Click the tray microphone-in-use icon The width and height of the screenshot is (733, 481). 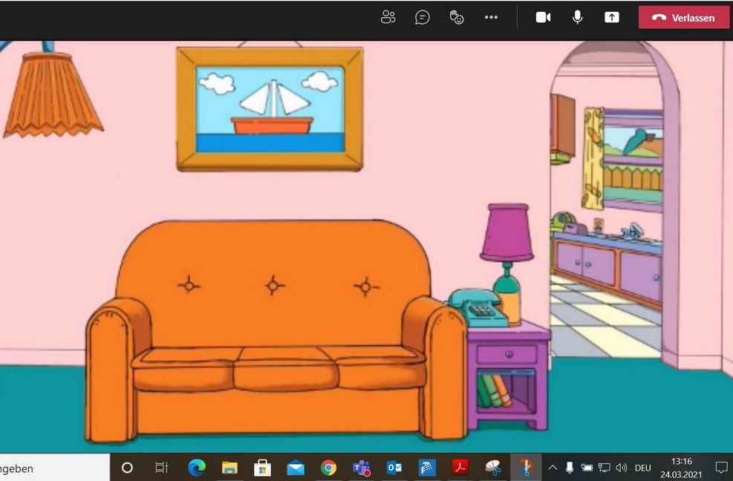click(x=570, y=468)
